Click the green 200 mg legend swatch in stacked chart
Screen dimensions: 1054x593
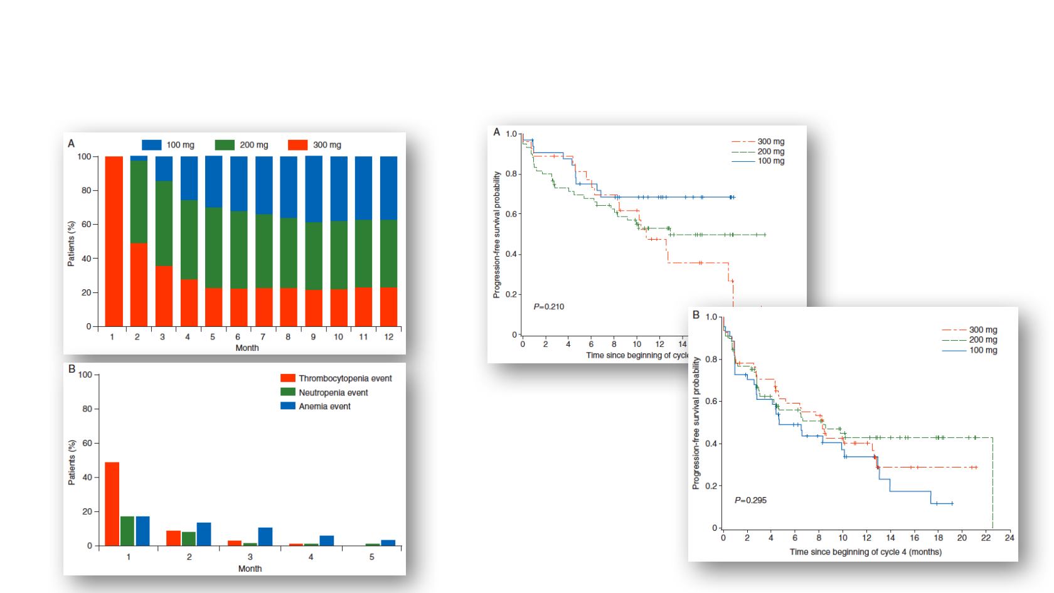click(225, 145)
